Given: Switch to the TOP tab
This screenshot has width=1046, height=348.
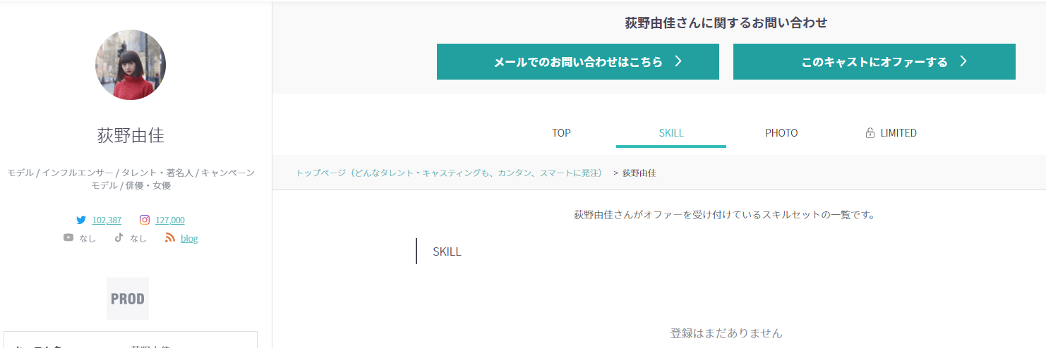Looking at the screenshot, I should click(561, 133).
